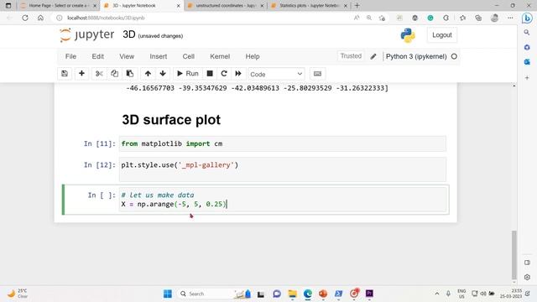
Task: Open the Outlook sidebar icon
Action: click(527, 62)
